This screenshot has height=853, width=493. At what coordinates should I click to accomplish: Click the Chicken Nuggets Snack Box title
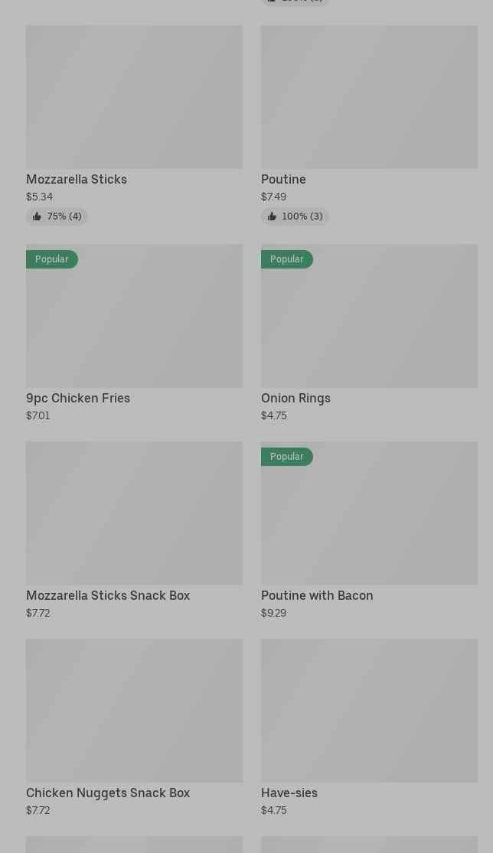click(108, 793)
